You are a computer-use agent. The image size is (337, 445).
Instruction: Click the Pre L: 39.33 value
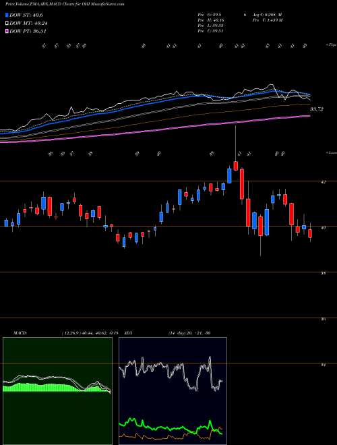coord(212,26)
